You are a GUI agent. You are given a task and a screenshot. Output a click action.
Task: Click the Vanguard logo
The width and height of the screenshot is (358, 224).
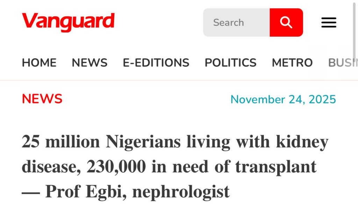point(68,22)
